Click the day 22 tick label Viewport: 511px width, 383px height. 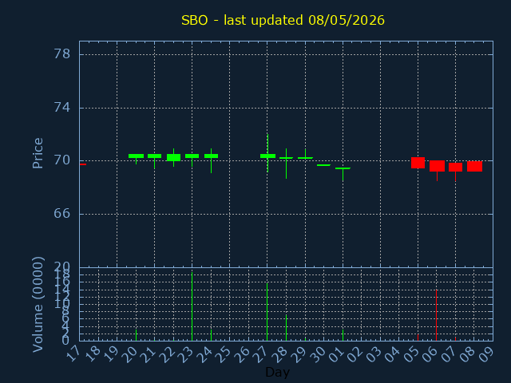(x=167, y=353)
